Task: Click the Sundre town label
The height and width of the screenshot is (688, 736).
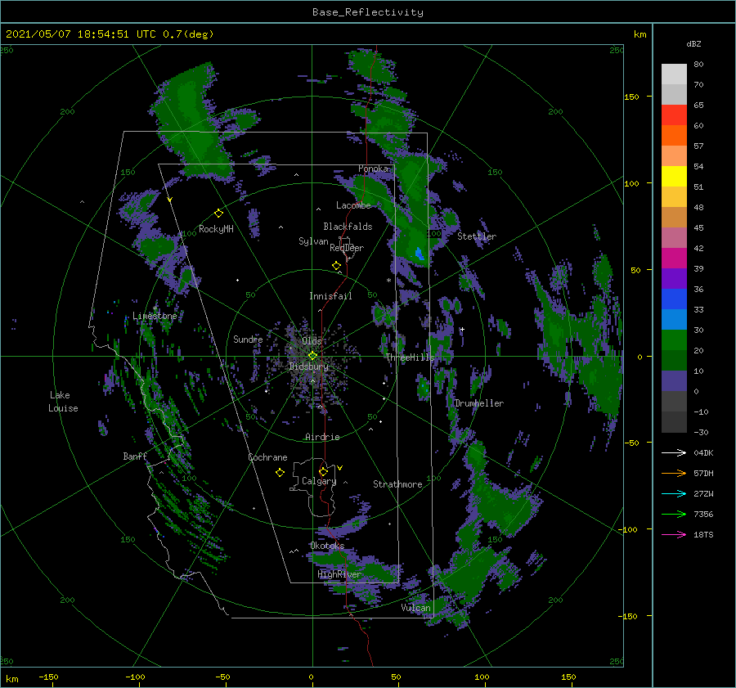Action: point(248,339)
